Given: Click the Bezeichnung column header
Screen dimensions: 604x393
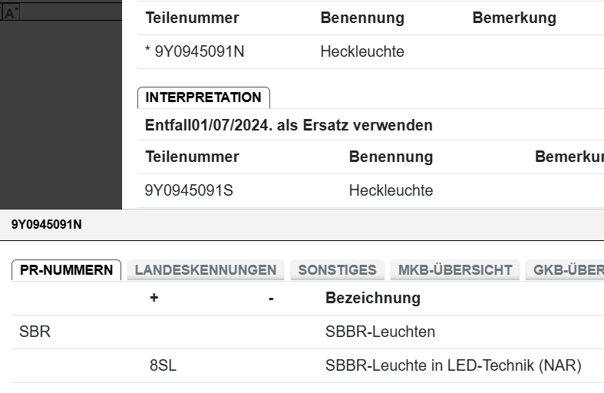Looking at the screenshot, I should 373,298.
